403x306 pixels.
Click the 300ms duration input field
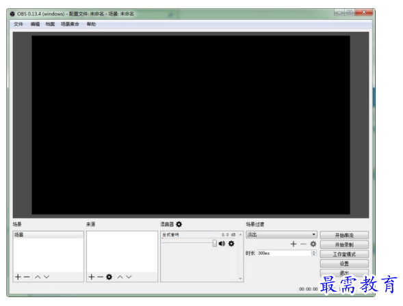pyautogui.click(x=285, y=253)
